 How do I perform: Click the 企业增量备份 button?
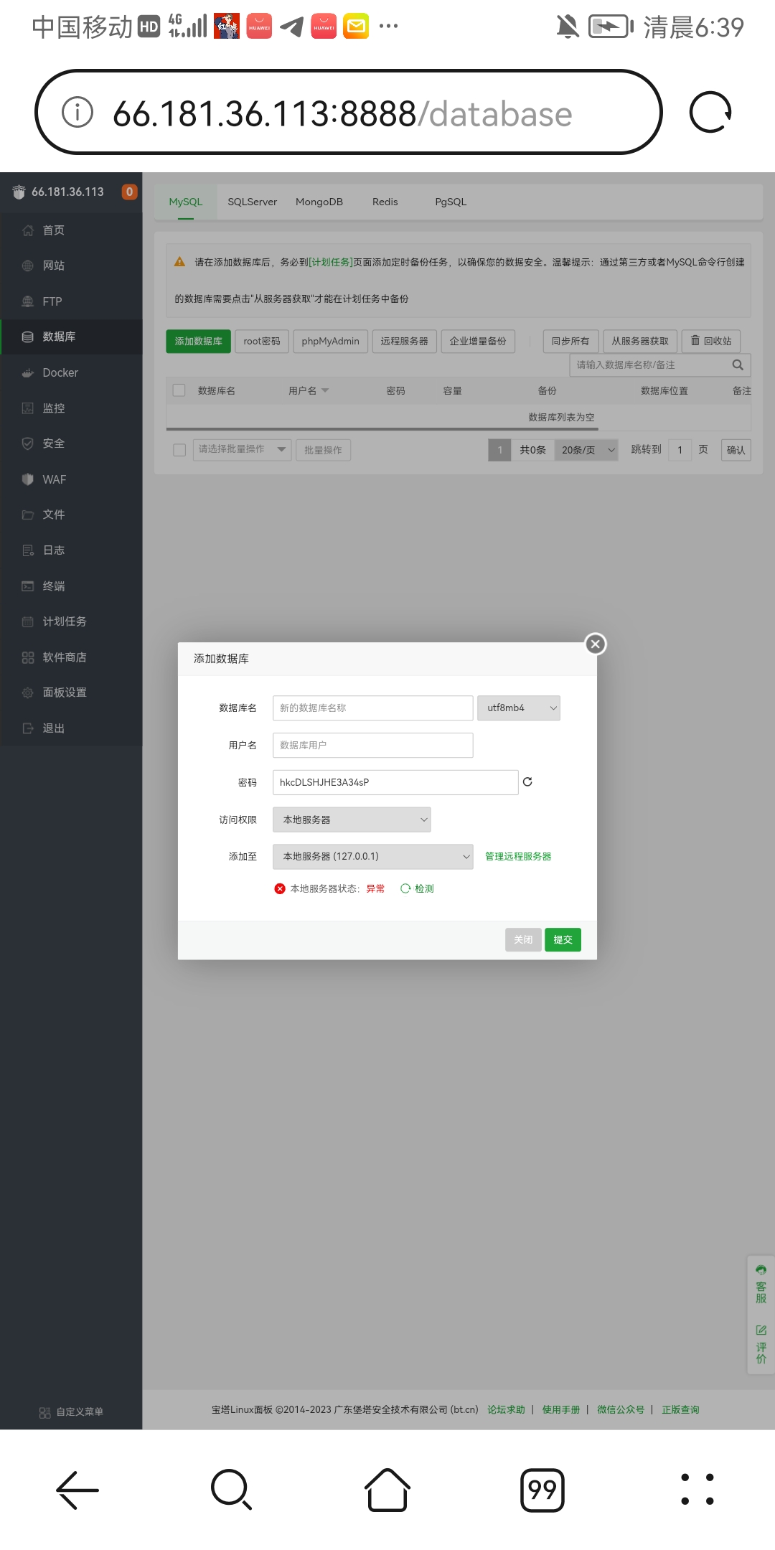pyautogui.click(x=478, y=341)
